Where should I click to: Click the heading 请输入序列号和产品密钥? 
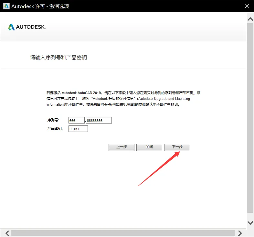click(58, 57)
